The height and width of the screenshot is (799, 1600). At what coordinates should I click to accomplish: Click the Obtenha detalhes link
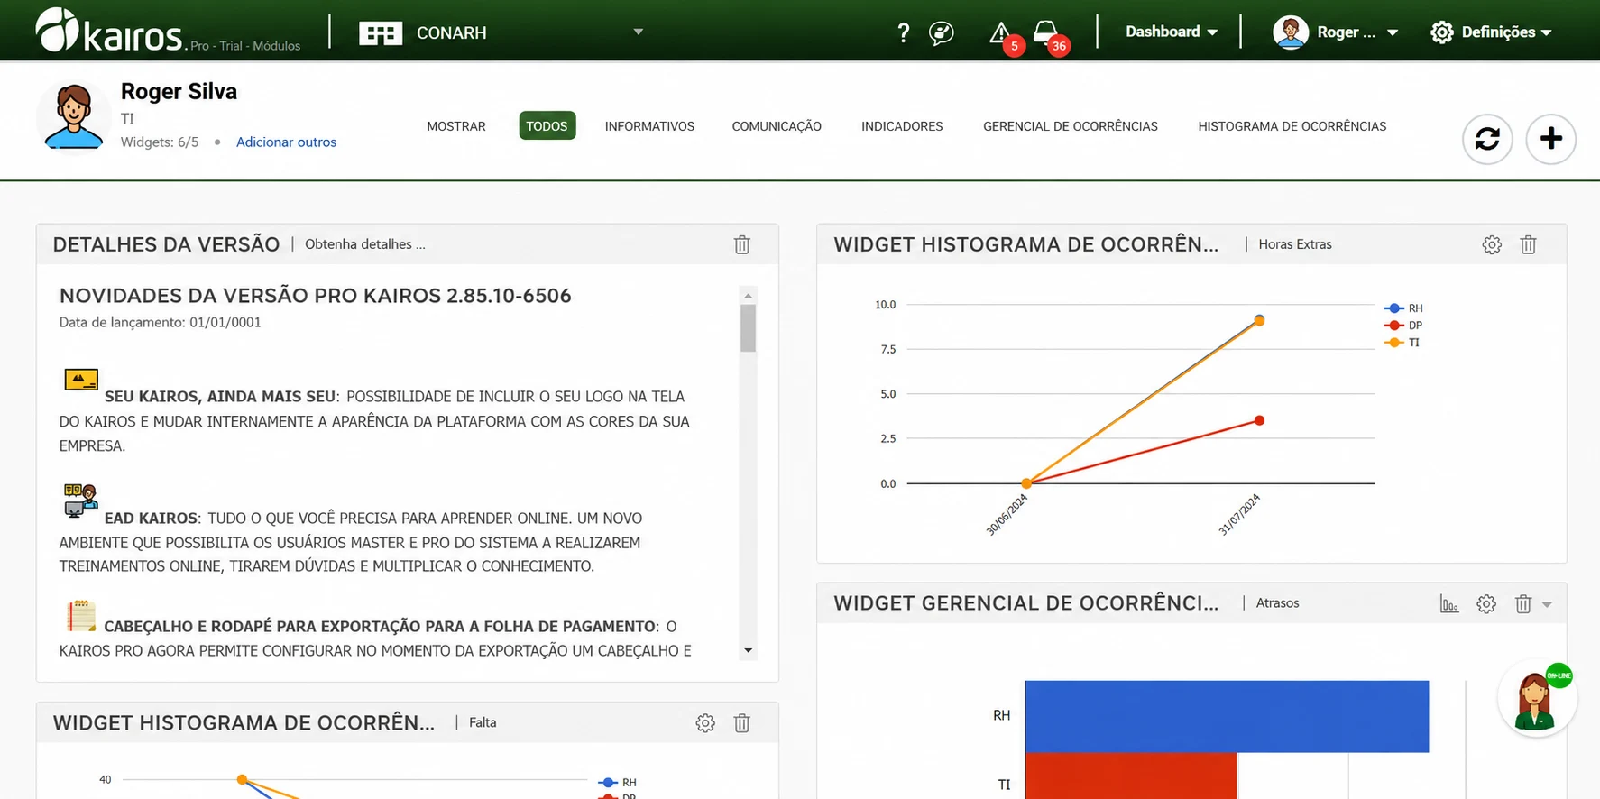click(x=365, y=244)
